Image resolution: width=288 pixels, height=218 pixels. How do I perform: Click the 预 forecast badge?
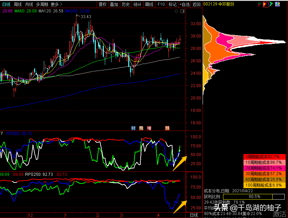coord(167,128)
